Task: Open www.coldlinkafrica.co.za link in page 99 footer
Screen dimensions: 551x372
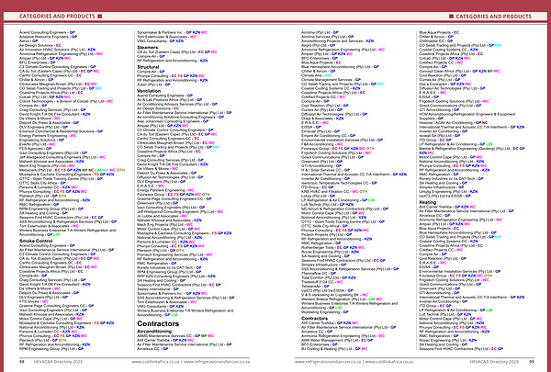Action: pos(389,362)
